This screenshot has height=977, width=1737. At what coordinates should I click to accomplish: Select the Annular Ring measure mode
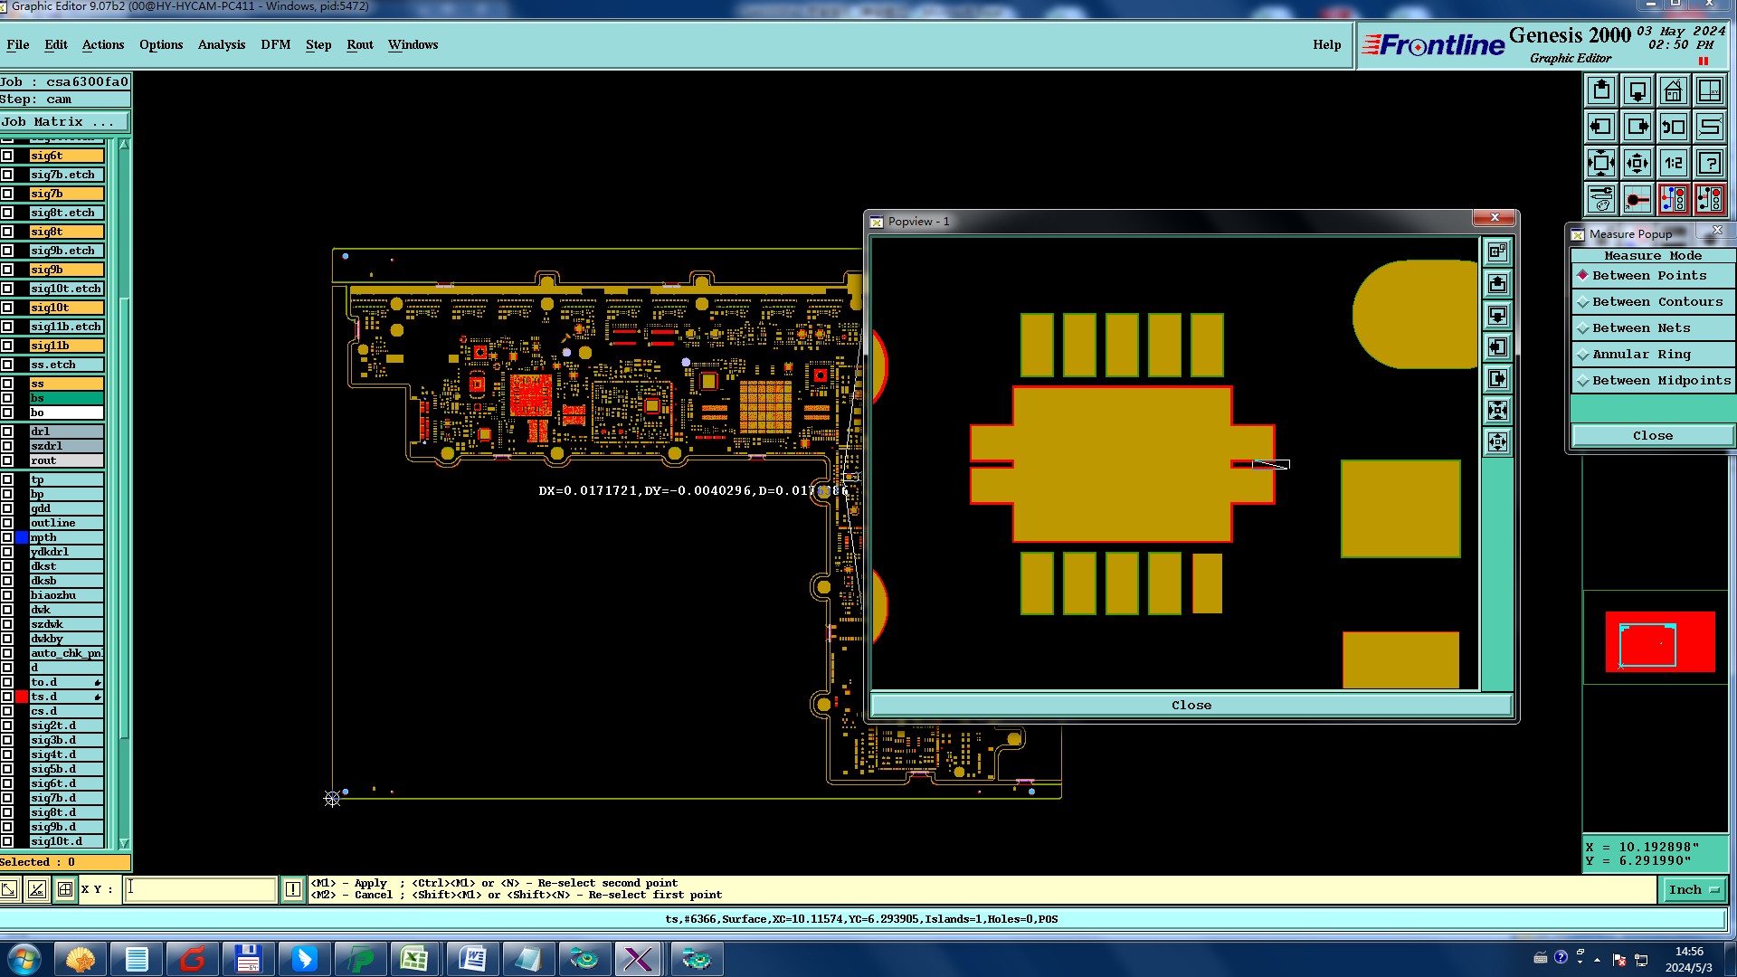[x=1640, y=355]
